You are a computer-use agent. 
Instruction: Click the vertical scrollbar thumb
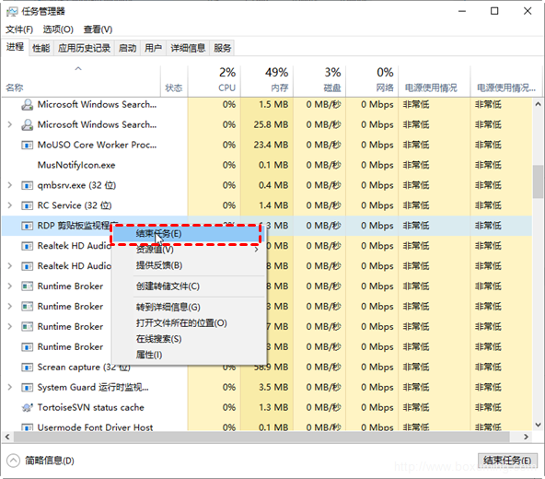[x=538, y=181]
